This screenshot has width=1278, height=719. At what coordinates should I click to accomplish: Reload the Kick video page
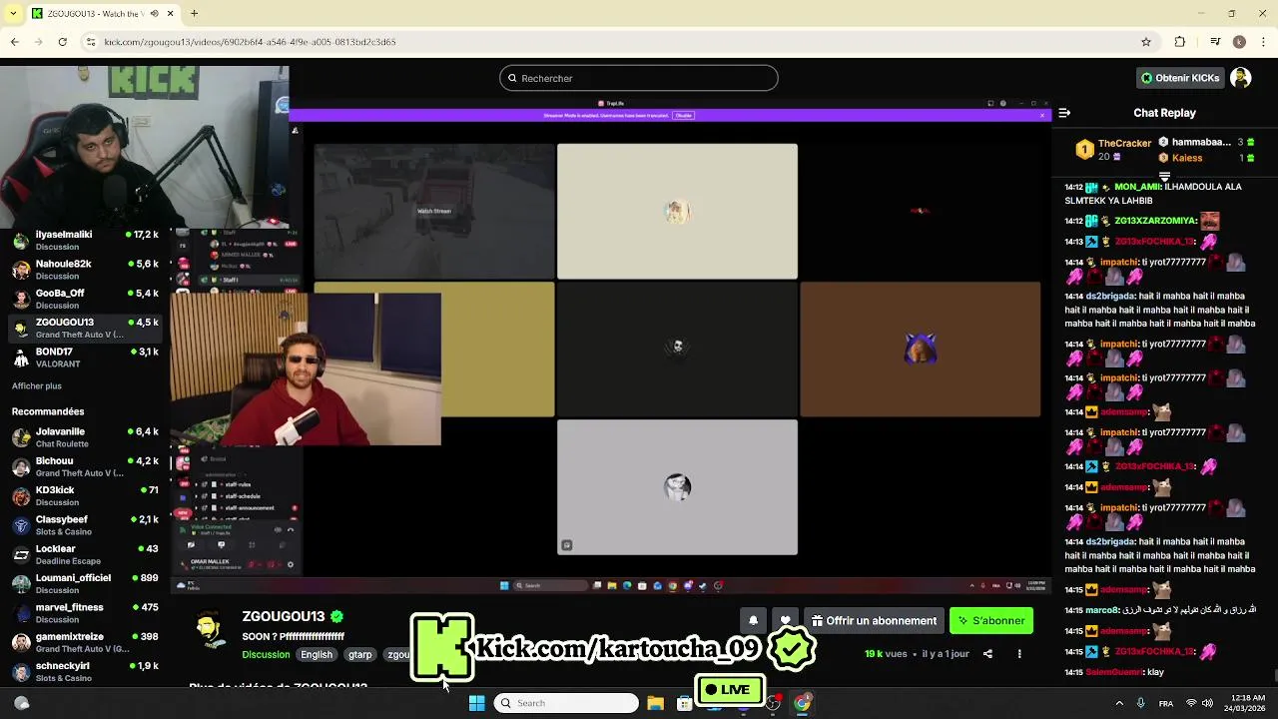[x=62, y=42]
